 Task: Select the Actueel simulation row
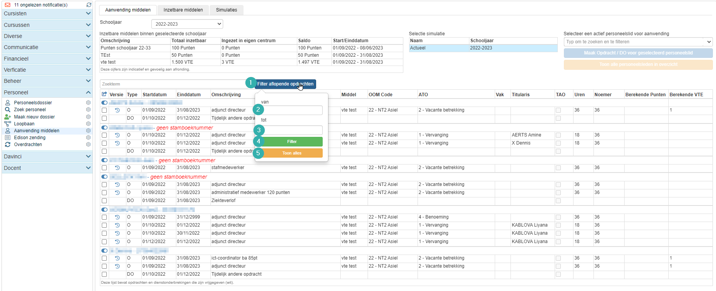(483, 48)
